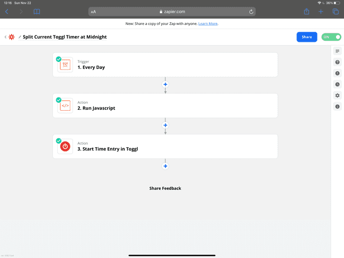Viewport: 344px width, 258px height.
Task: Open info details icon in sidebar
Action: 338,106
